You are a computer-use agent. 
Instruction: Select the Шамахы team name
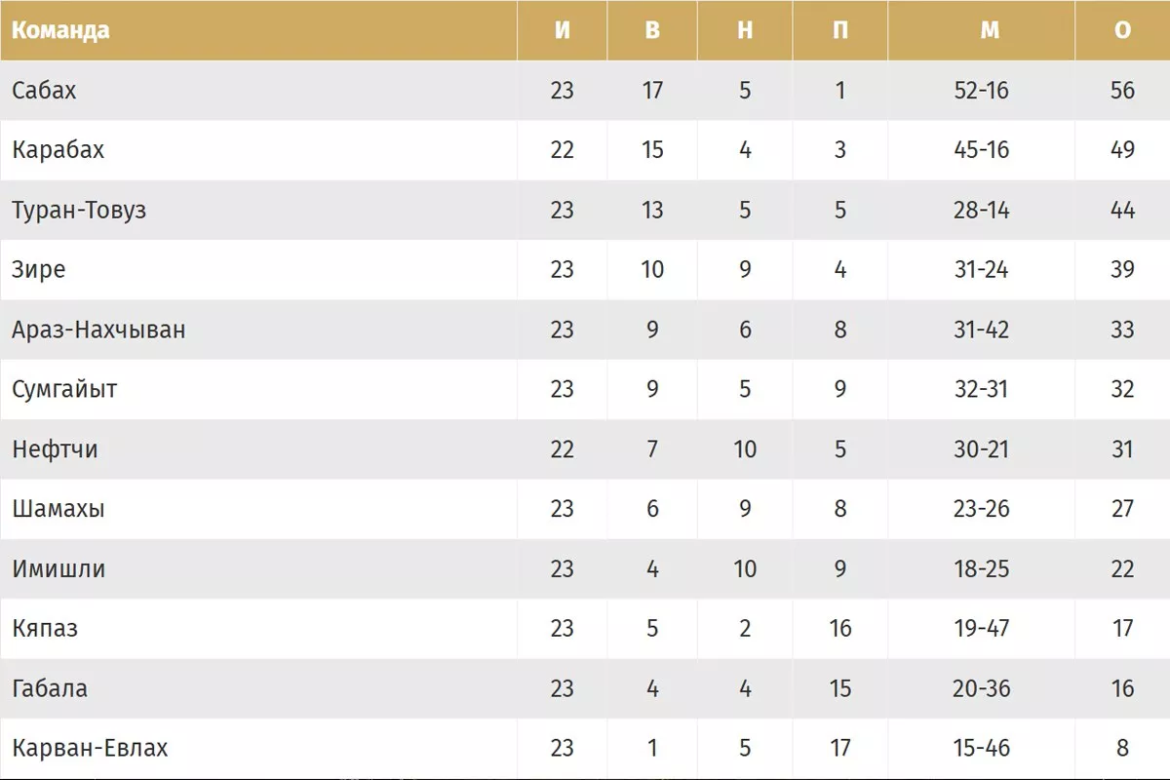pos(58,509)
